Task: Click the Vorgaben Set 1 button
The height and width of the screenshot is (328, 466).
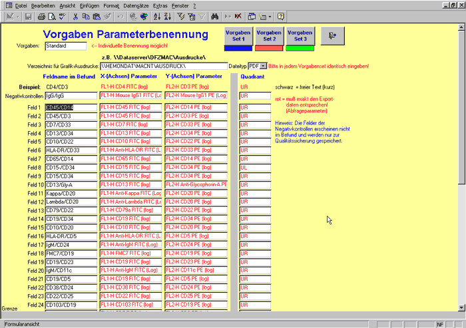Action: coord(238,36)
